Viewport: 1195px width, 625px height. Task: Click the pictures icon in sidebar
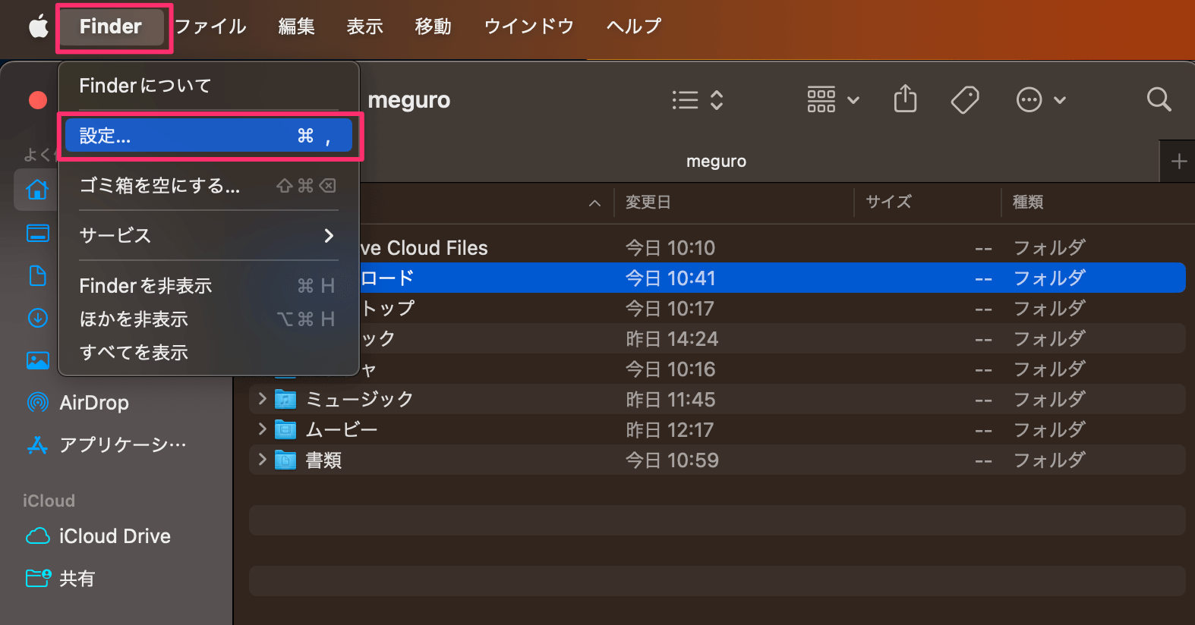pos(37,360)
